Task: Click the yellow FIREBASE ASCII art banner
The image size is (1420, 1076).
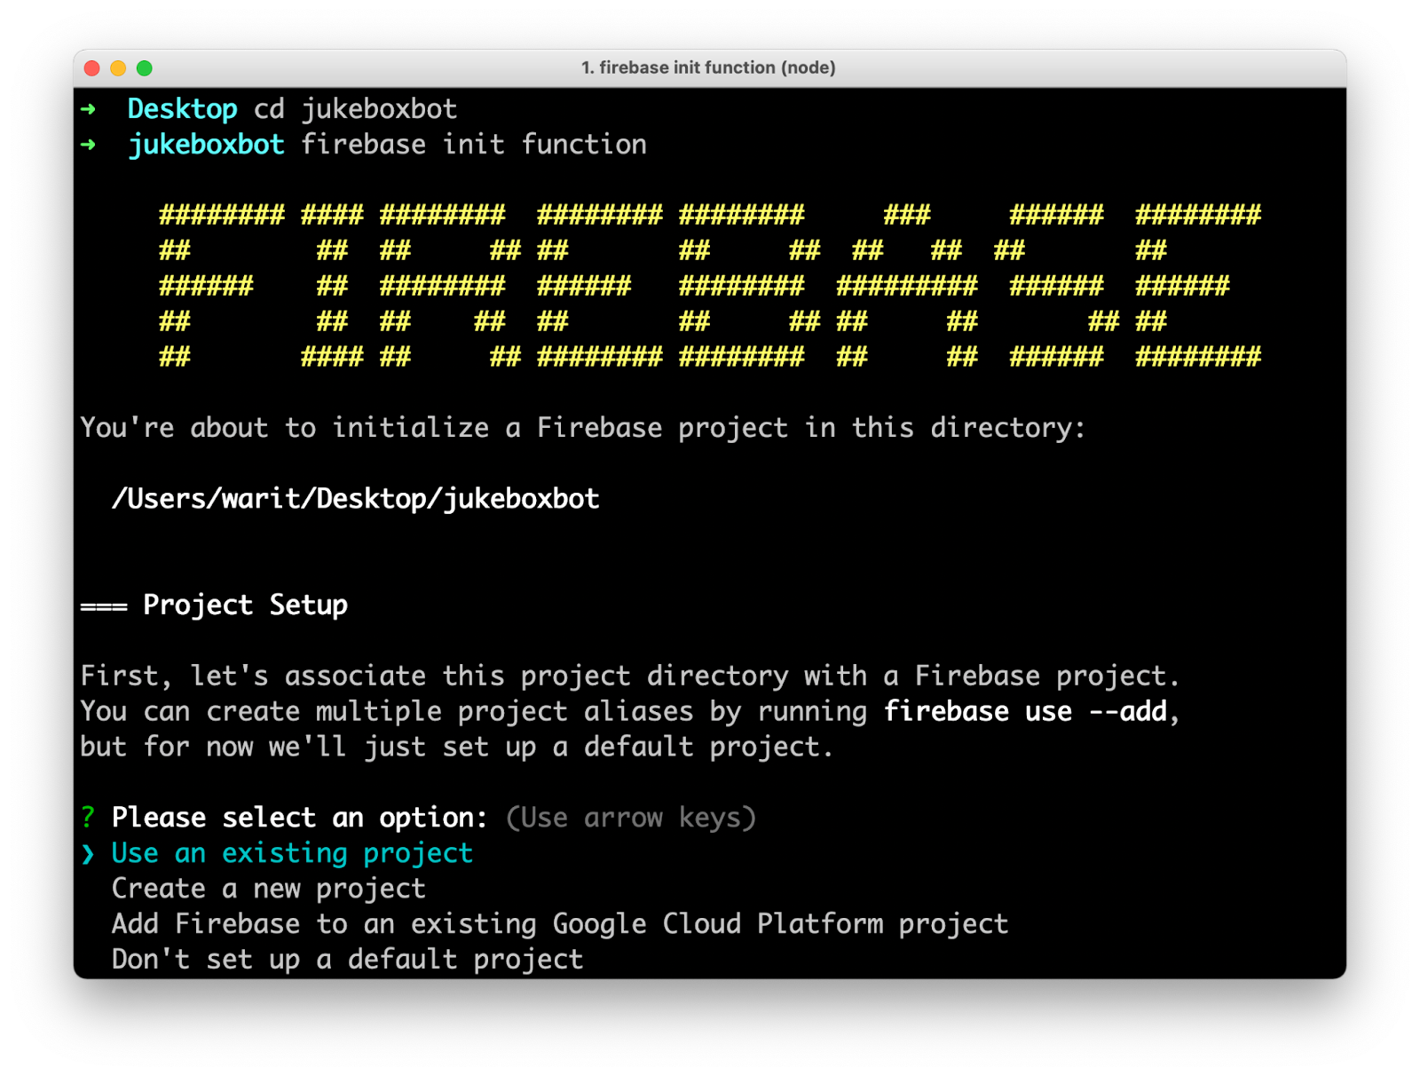Action: pyautogui.click(x=710, y=286)
